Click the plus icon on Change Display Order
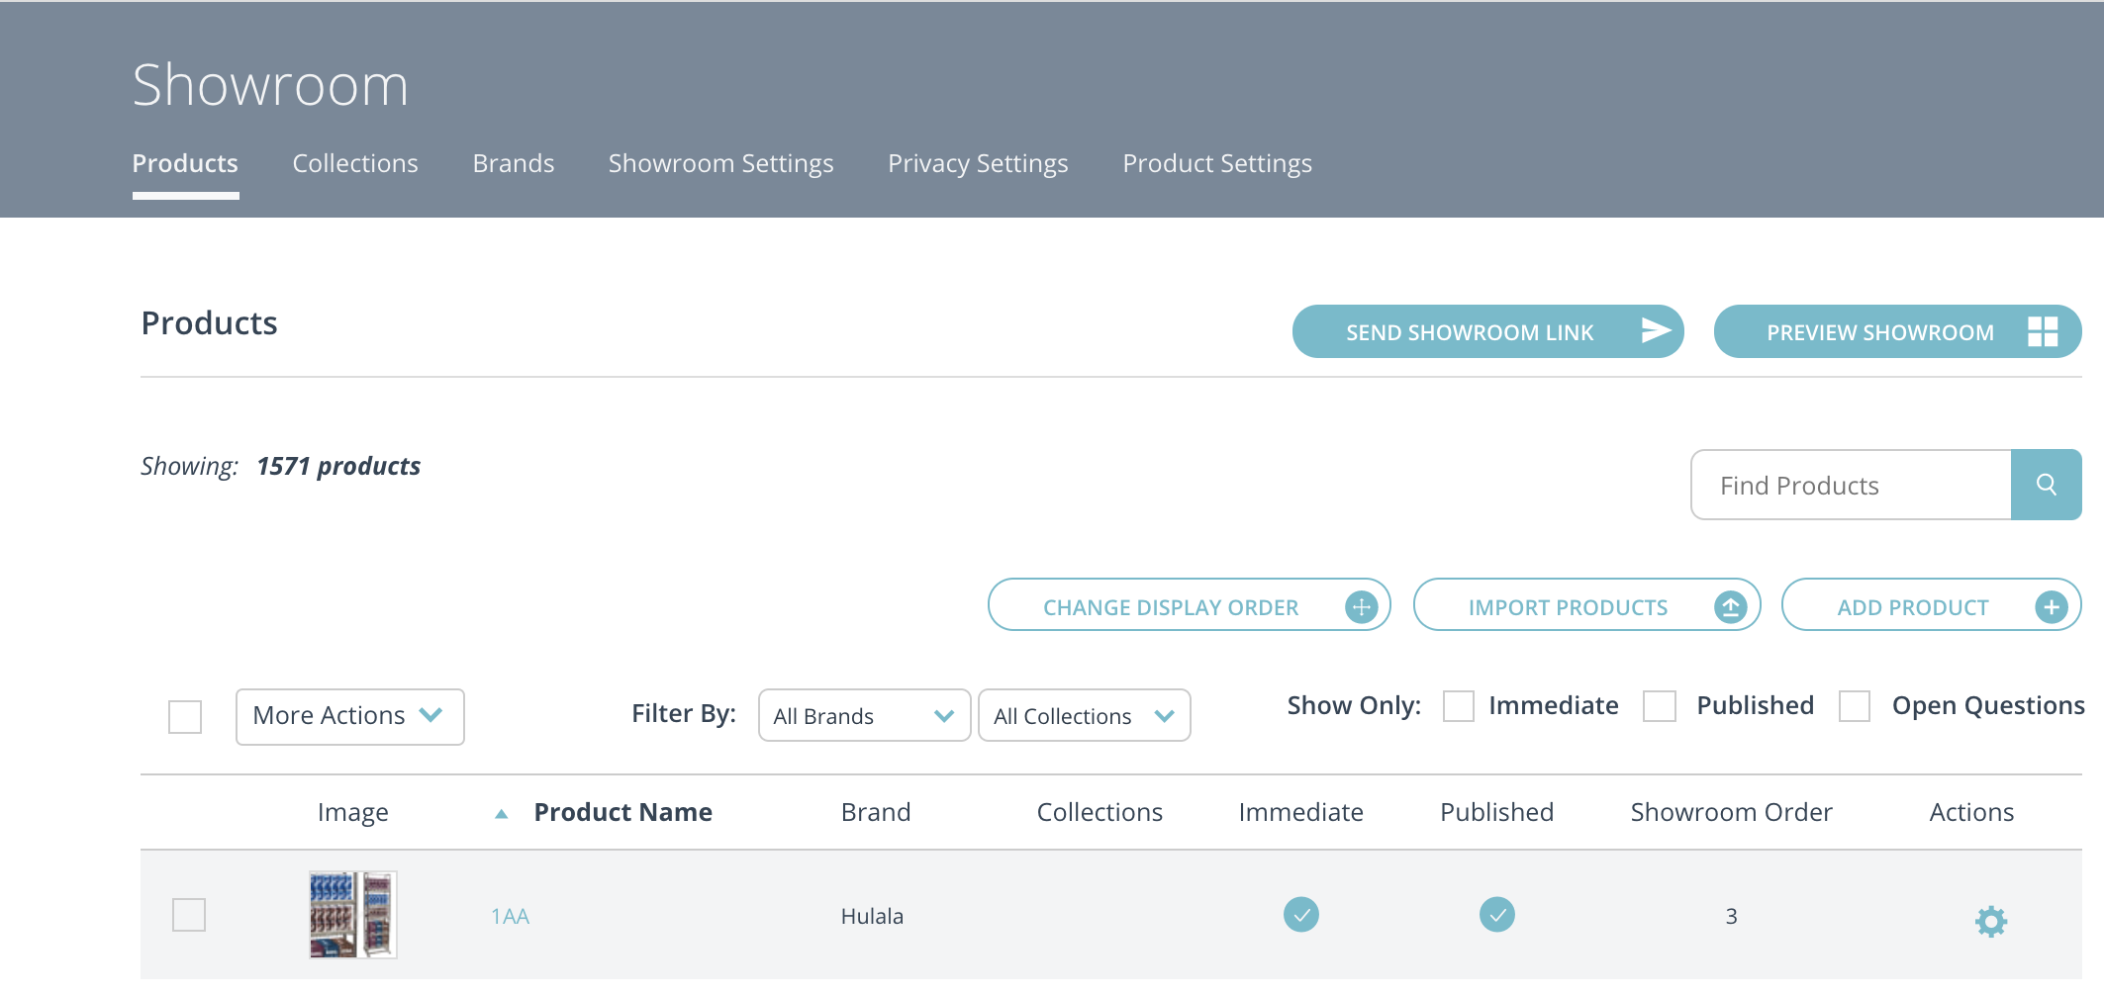The height and width of the screenshot is (995, 2104). pos(1364,606)
